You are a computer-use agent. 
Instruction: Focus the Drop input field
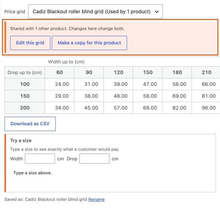click(x=94, y=159)
